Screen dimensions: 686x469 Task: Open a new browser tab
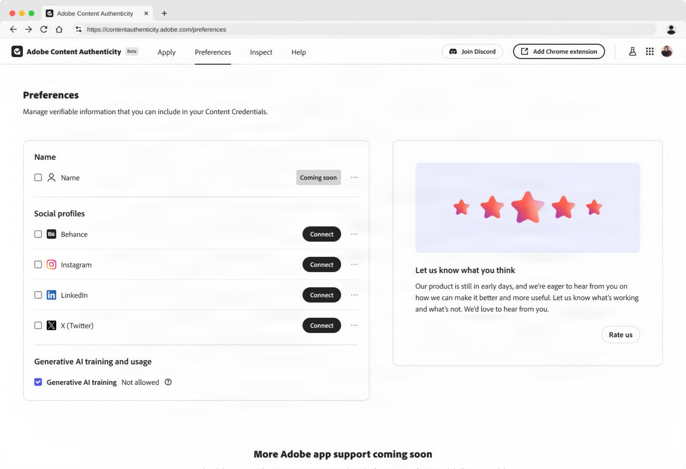click(x=164, y=13)
